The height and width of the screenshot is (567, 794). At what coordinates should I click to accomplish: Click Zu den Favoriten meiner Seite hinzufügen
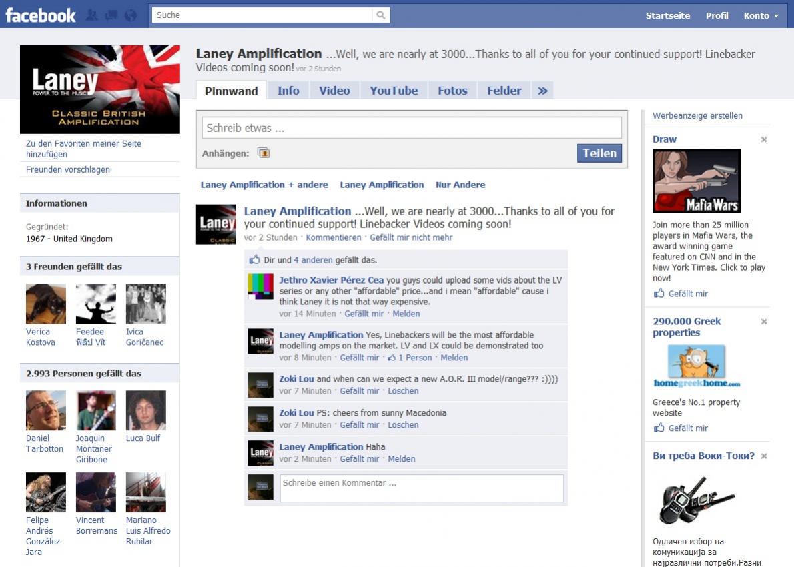point(83,149)
